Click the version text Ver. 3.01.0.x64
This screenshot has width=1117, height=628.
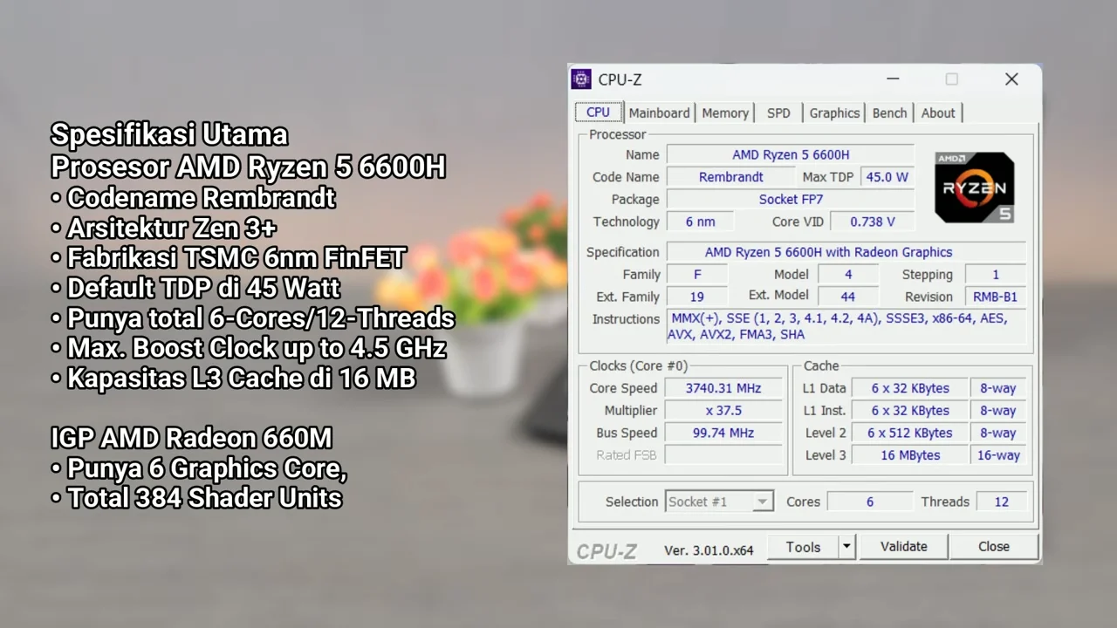click(709, 550)
